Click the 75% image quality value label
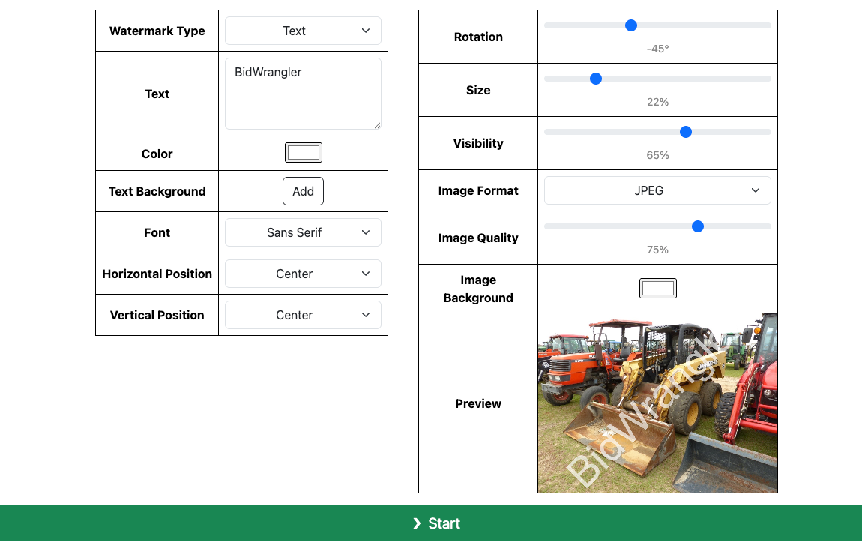Screen dimensions: 862x551 657,250
